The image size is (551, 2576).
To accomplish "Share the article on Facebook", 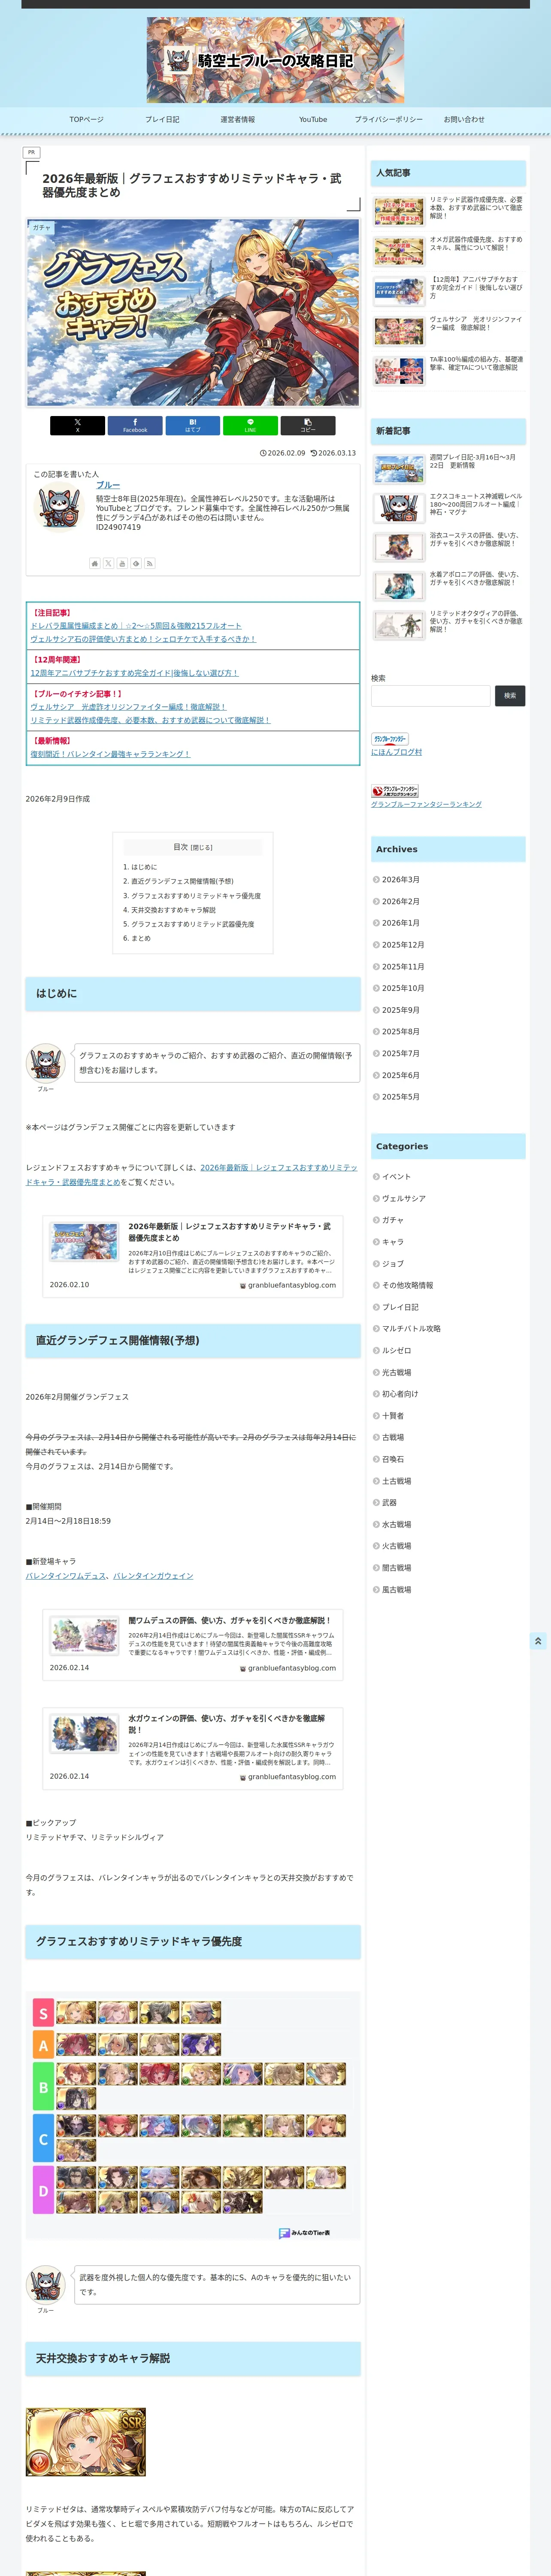I will [135, 425].
